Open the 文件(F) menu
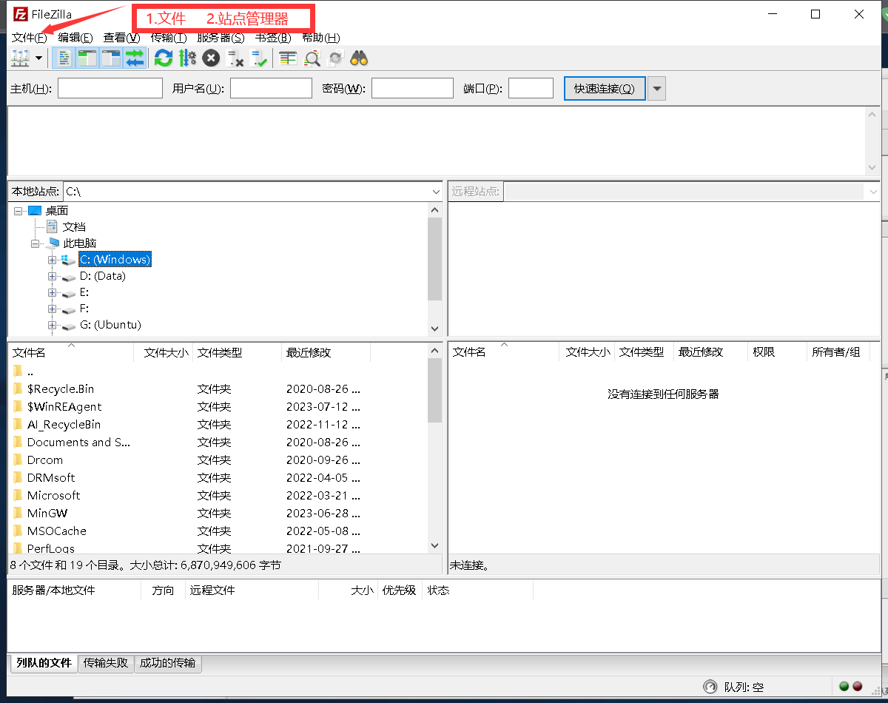Image resolution: width=888 pixels, height=703 pixels. pos(30,38)
